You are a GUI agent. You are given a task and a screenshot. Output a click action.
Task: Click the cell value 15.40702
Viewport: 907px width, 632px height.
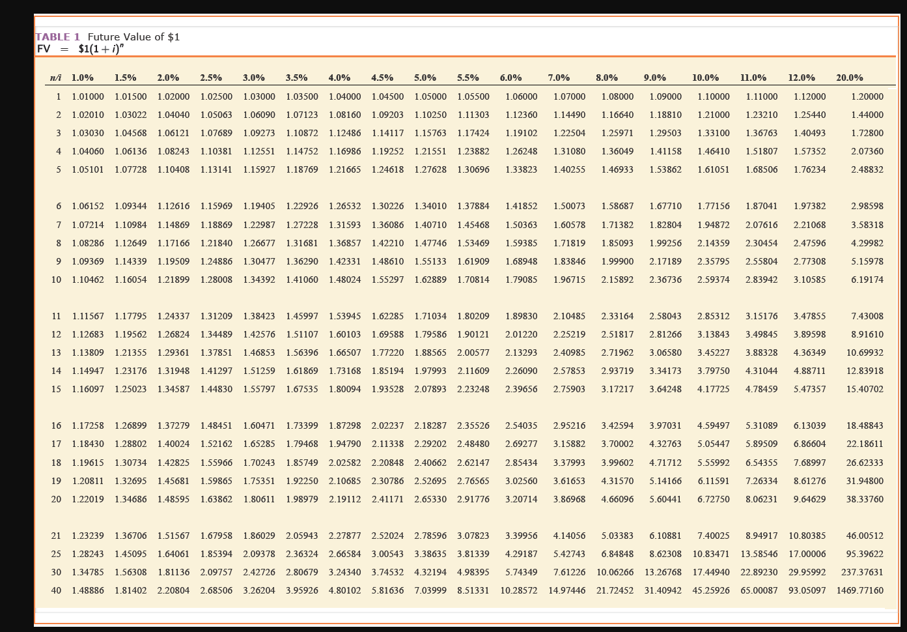pos(865,389)
